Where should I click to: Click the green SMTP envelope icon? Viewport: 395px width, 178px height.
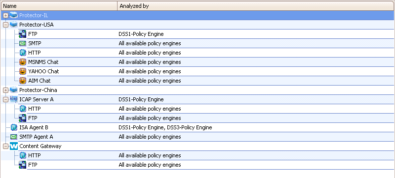[23, 44]
